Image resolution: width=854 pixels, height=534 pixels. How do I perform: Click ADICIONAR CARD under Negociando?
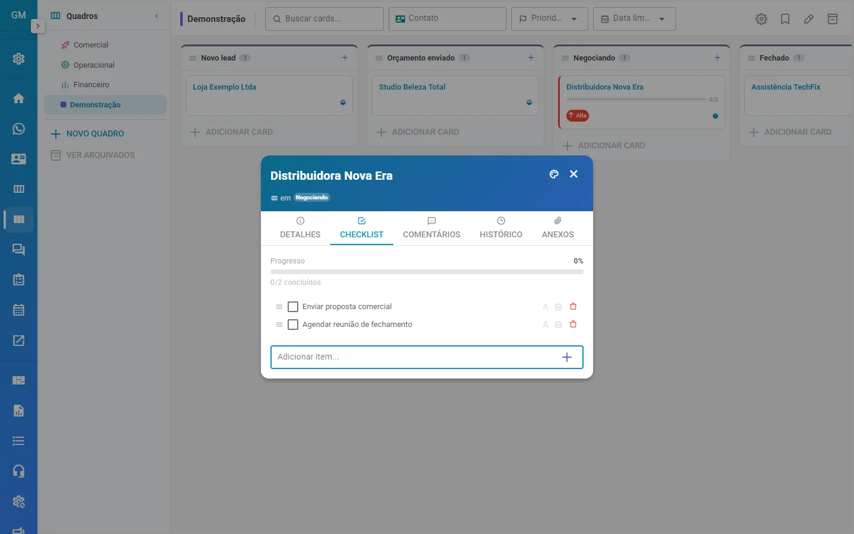coord(604,145)
